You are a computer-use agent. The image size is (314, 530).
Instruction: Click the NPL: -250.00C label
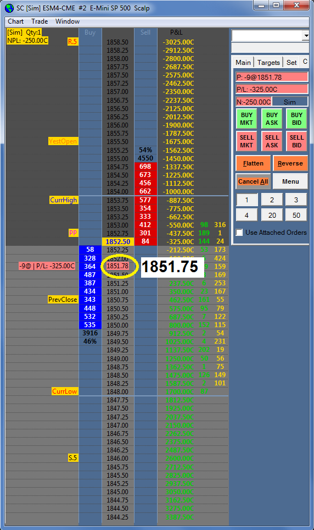point(27,41)
